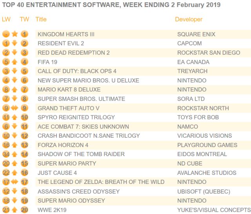Click the up arrow beside WWE 2K19
Screen dimensions: 251x214
15,210
